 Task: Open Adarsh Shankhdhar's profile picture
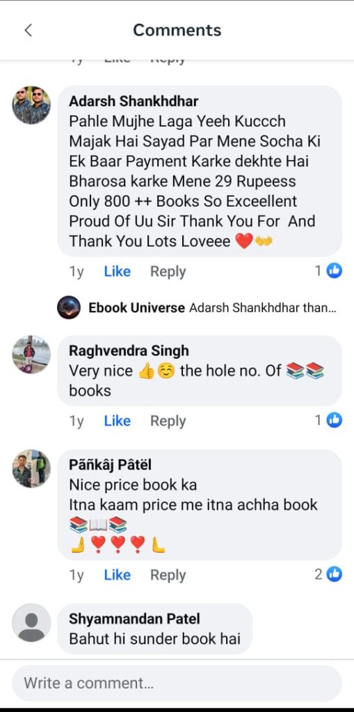31,105
